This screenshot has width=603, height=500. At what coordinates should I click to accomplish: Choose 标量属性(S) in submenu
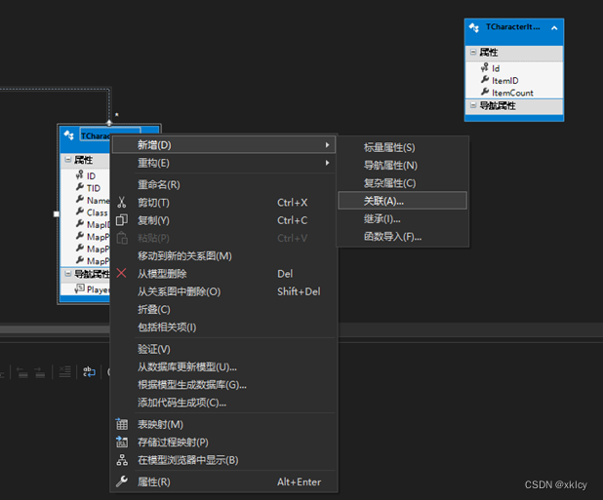(x=403, y=147)
